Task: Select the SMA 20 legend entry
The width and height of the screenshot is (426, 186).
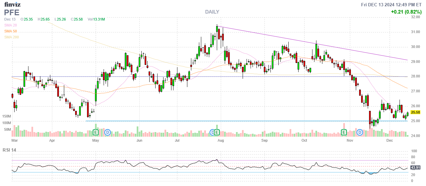Action: coord(11,25)
